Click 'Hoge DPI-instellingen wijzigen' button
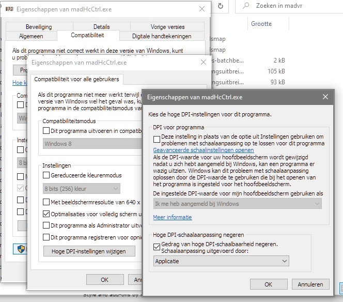The height and width of the screenshot is (302, 343). click(89, 251)
